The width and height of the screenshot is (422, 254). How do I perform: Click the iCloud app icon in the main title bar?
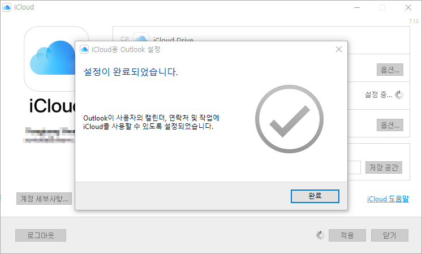[7, 7]
